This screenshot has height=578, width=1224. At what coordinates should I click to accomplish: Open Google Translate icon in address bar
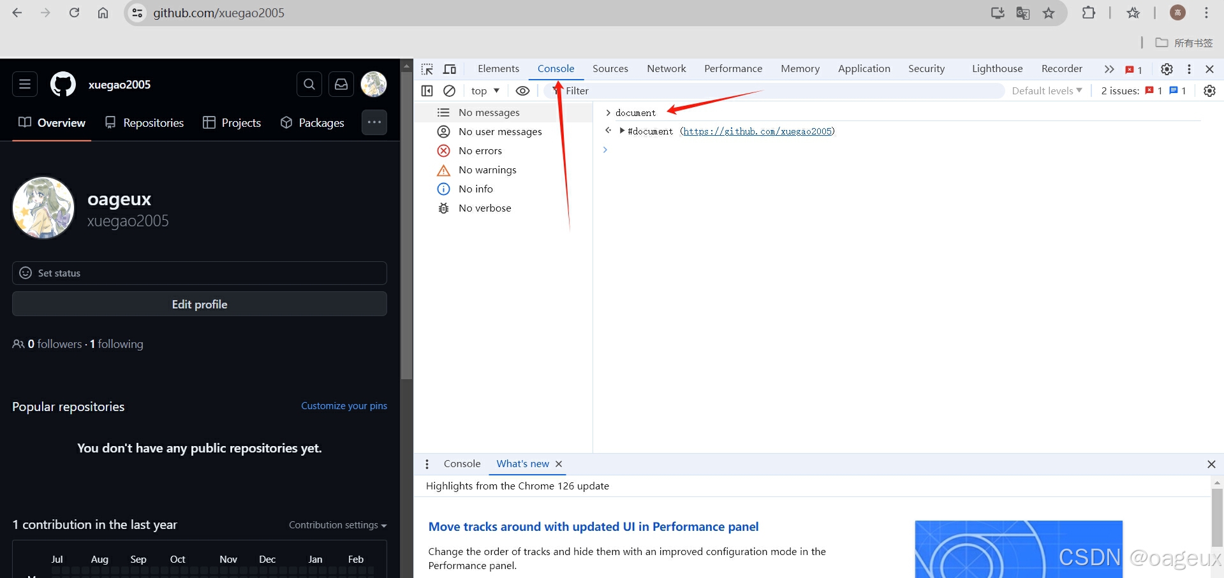(1023, 13)
